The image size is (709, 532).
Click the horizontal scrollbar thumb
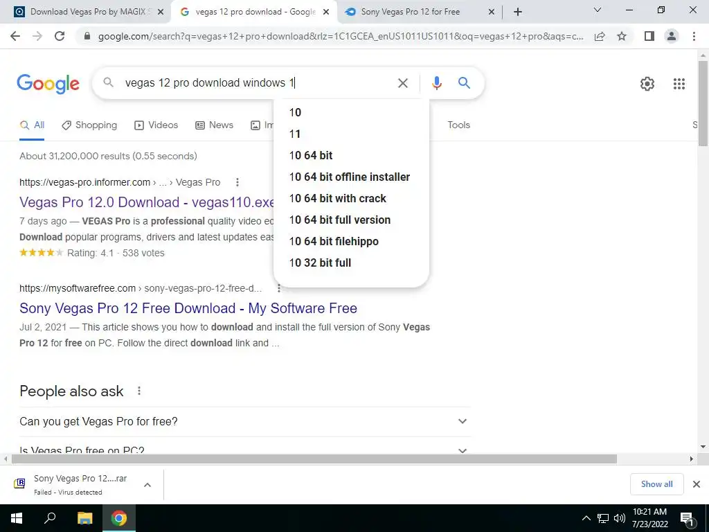[x=314, y=459]
